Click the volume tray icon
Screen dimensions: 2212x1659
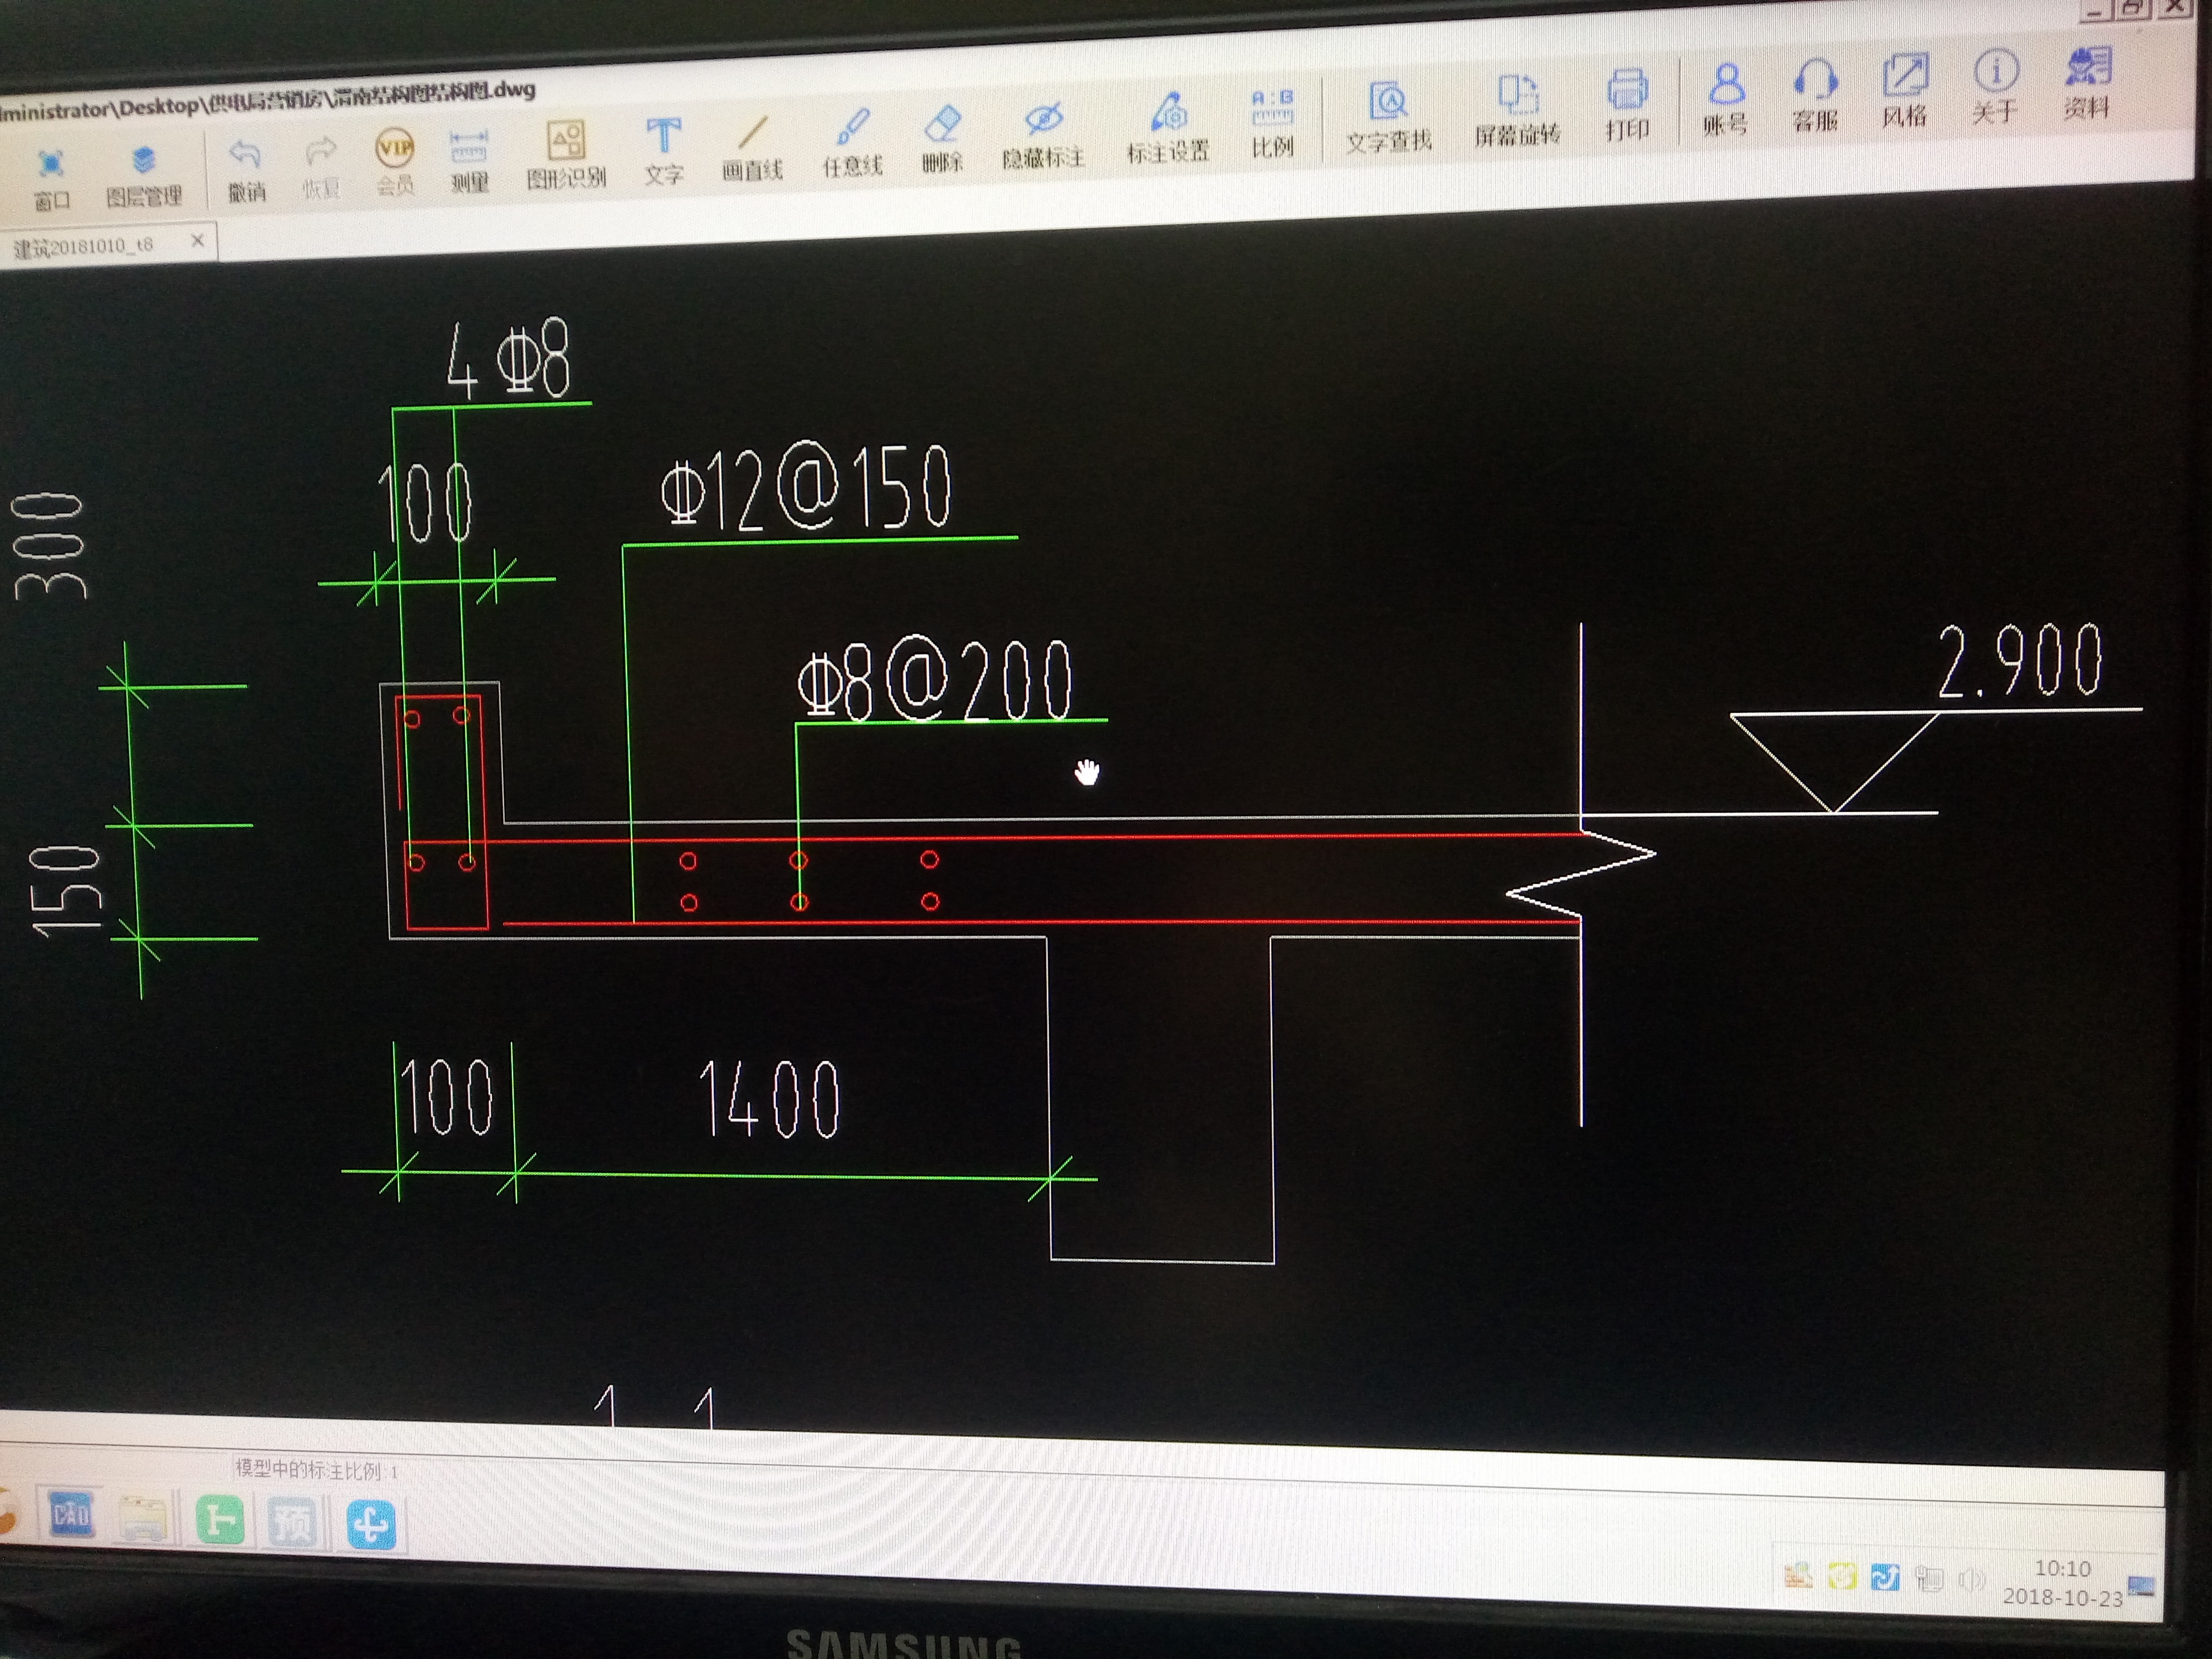click(x=1971, y=1580)
